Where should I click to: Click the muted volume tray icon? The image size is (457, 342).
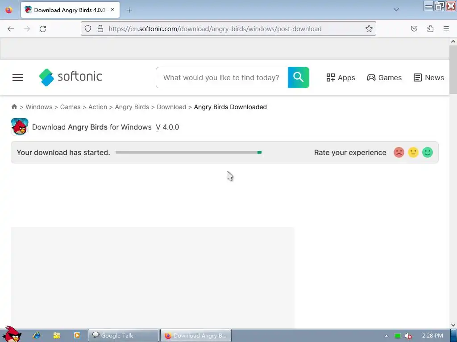pos(408,336)
